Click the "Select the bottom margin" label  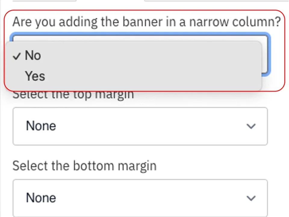click(x=84, y=165)
